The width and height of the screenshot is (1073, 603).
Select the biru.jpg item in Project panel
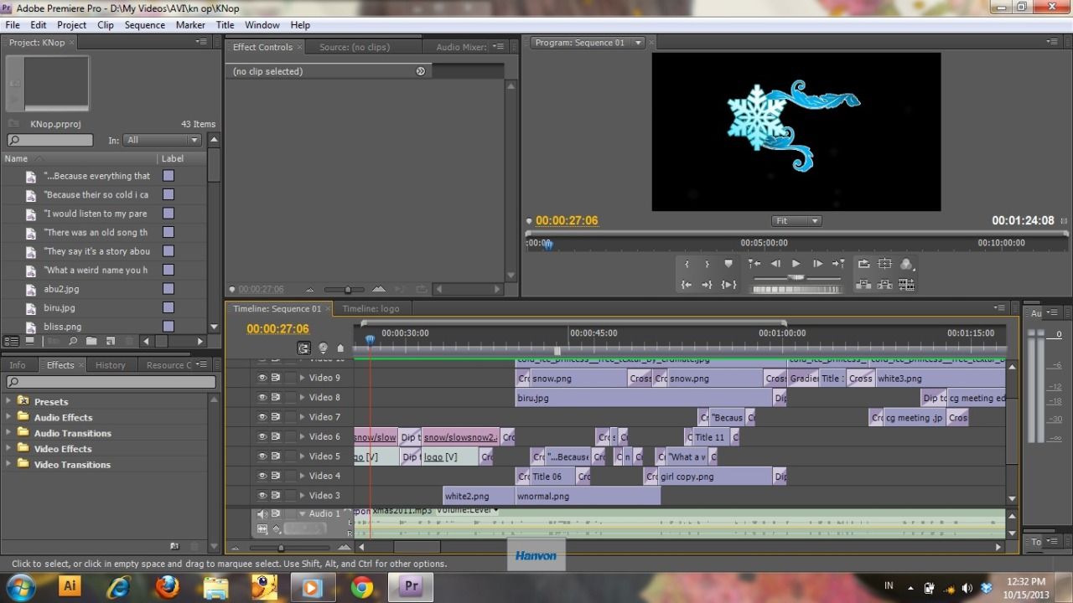tap(60, 308)
